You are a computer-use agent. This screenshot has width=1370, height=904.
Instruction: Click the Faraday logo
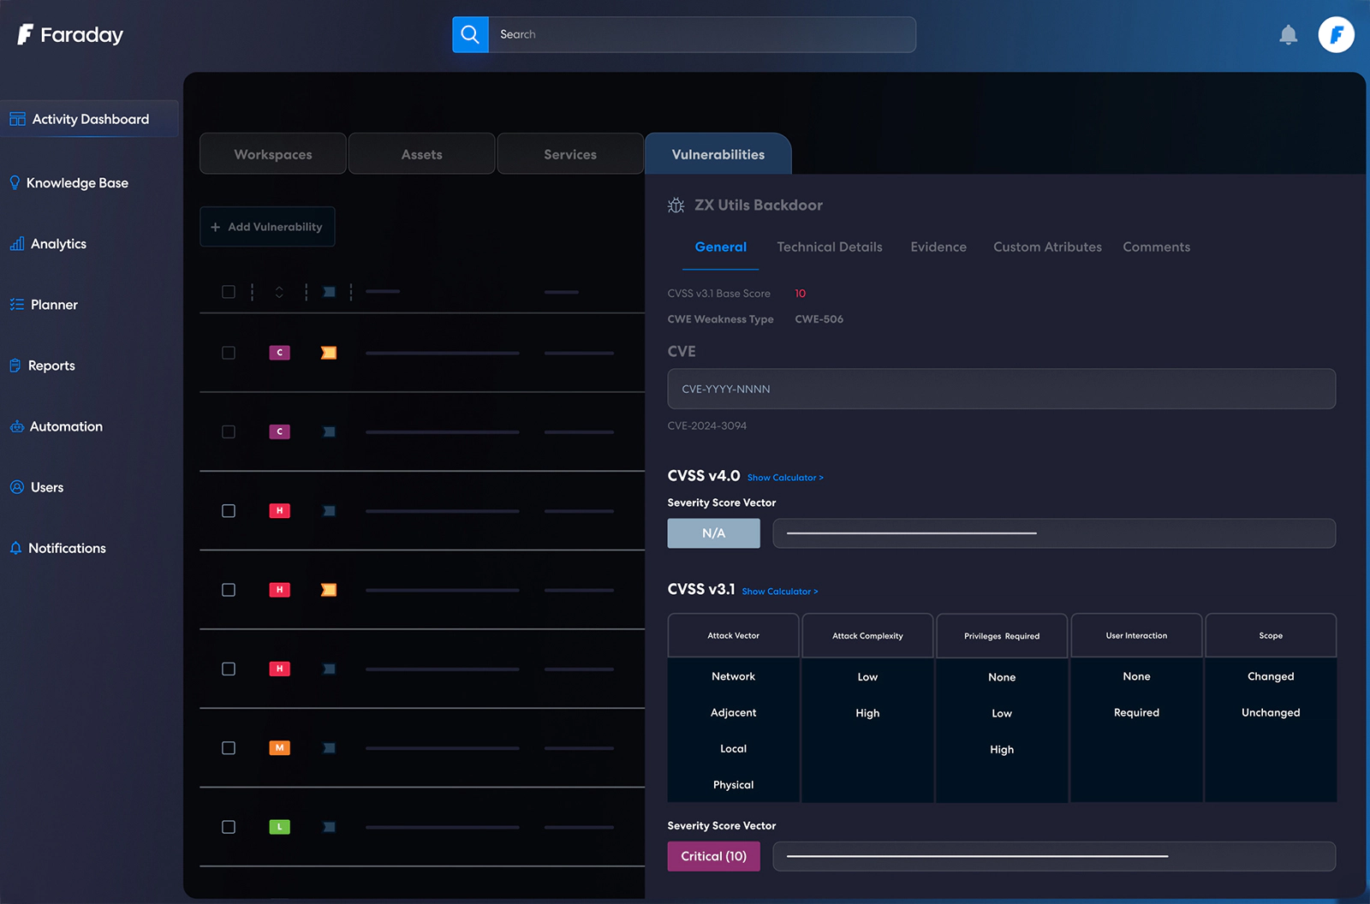pyautogui.click(x=70, y=35)
